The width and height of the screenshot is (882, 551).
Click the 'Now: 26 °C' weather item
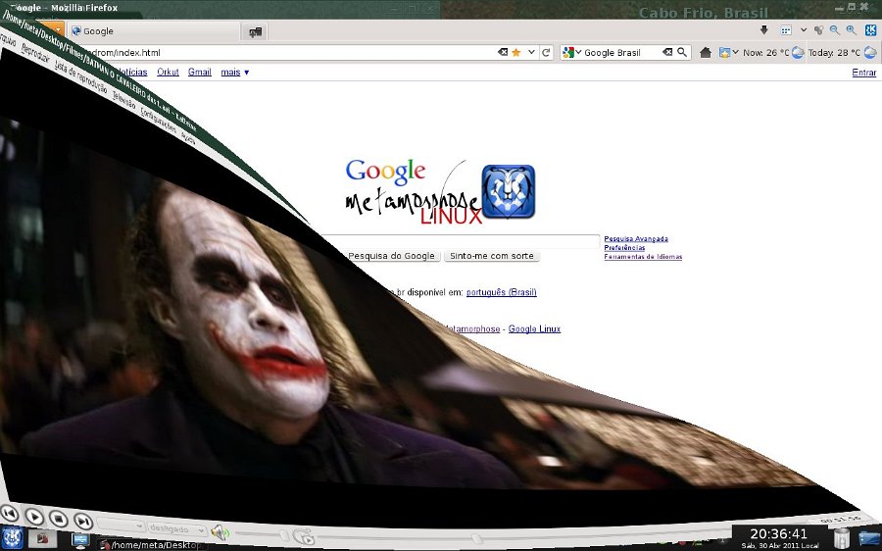(x=773, y=52)
